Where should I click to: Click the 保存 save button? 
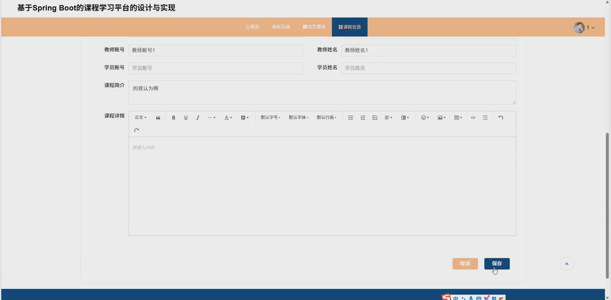tap(497, 263)
